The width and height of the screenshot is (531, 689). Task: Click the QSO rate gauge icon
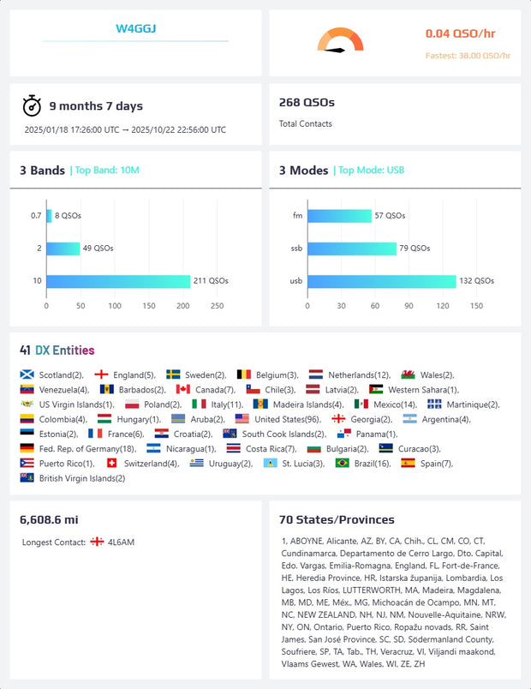tap(340, 41)
